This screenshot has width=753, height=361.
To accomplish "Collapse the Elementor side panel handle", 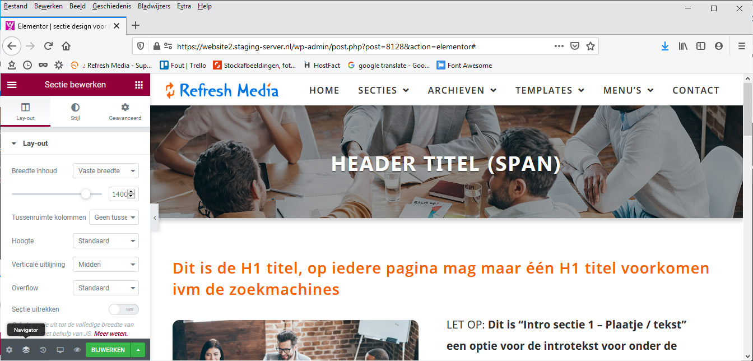I will click(155, 216).
